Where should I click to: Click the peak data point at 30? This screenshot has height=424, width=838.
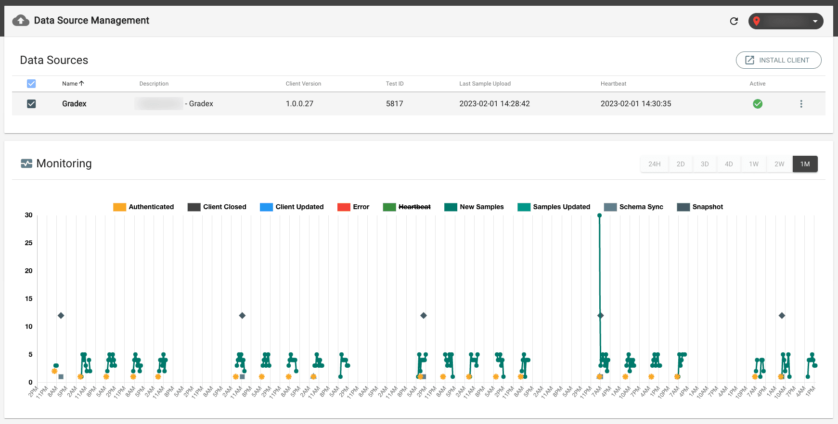point(599,215)
